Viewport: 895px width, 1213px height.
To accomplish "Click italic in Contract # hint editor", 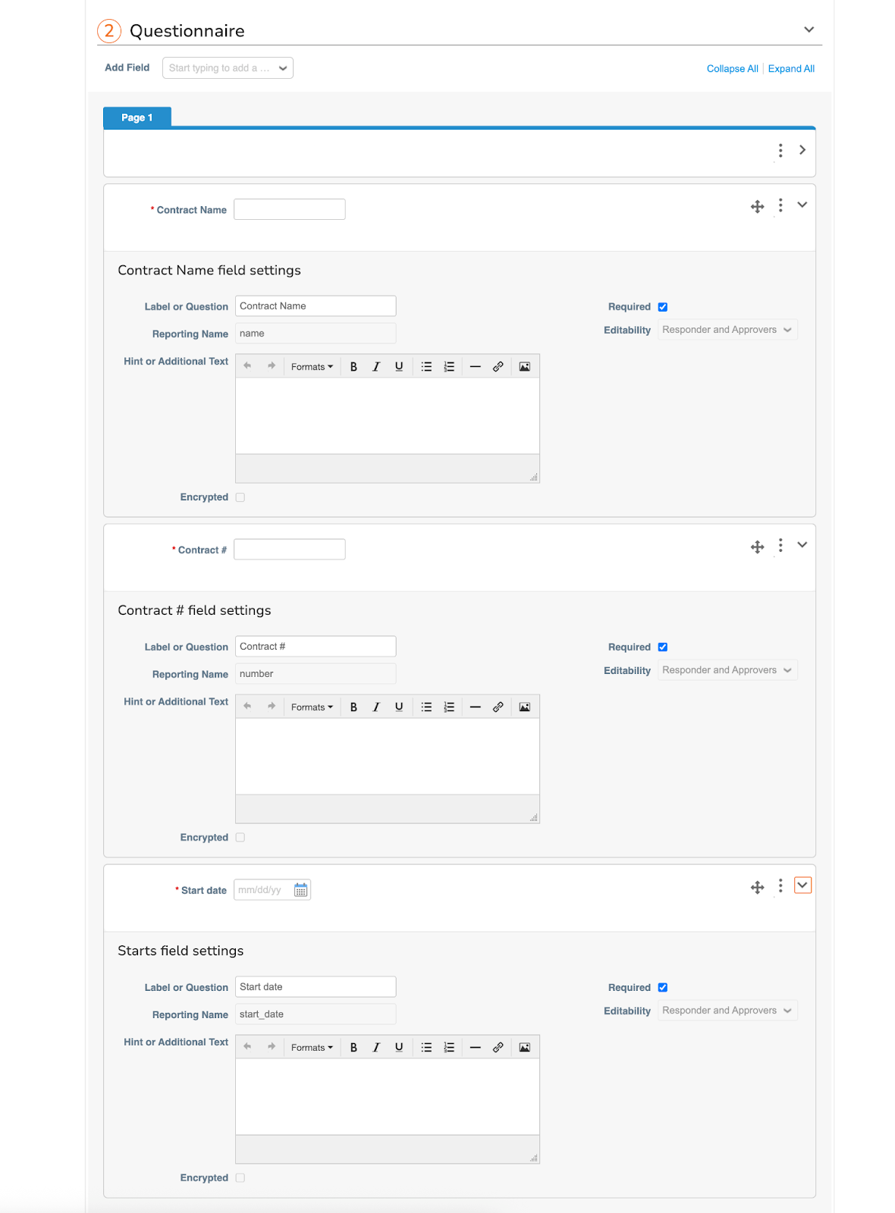I will [x=376, y=707].
